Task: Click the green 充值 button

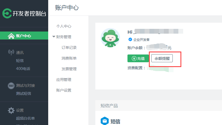Action: (x=138, y=58)
